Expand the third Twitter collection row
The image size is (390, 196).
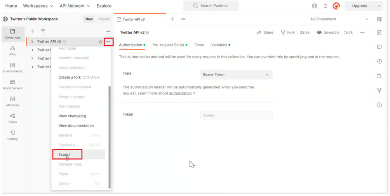32,58
